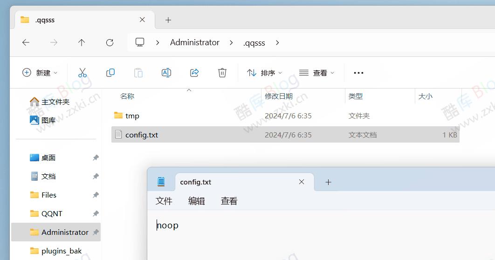The width and height of the screenshot is (495, 260).
Task: Open the 查看 menu in Notepad
Action: 229,201
